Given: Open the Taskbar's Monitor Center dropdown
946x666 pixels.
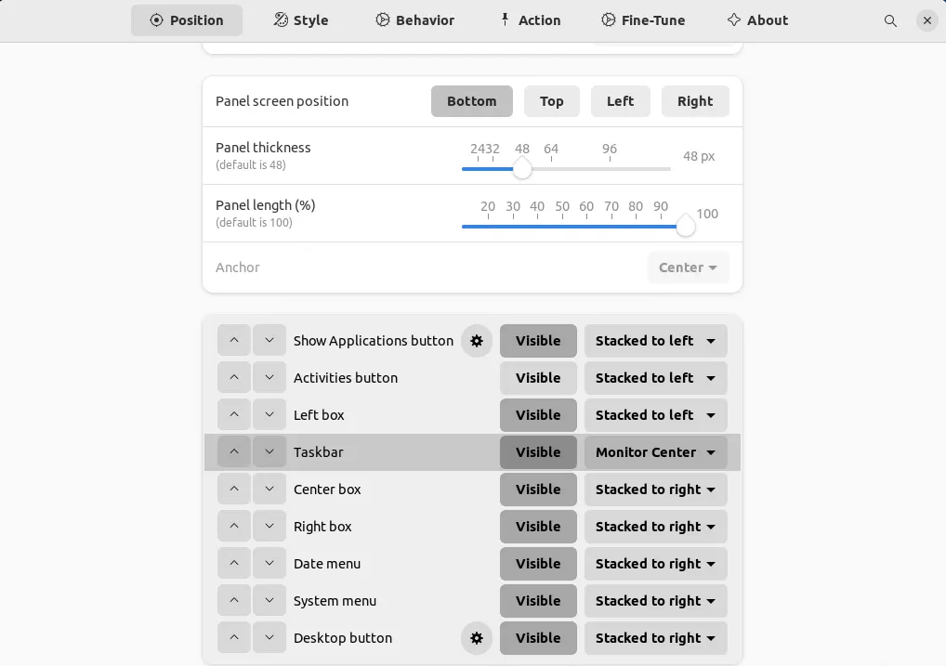Looking at the screenshot, I should (655, 452).
